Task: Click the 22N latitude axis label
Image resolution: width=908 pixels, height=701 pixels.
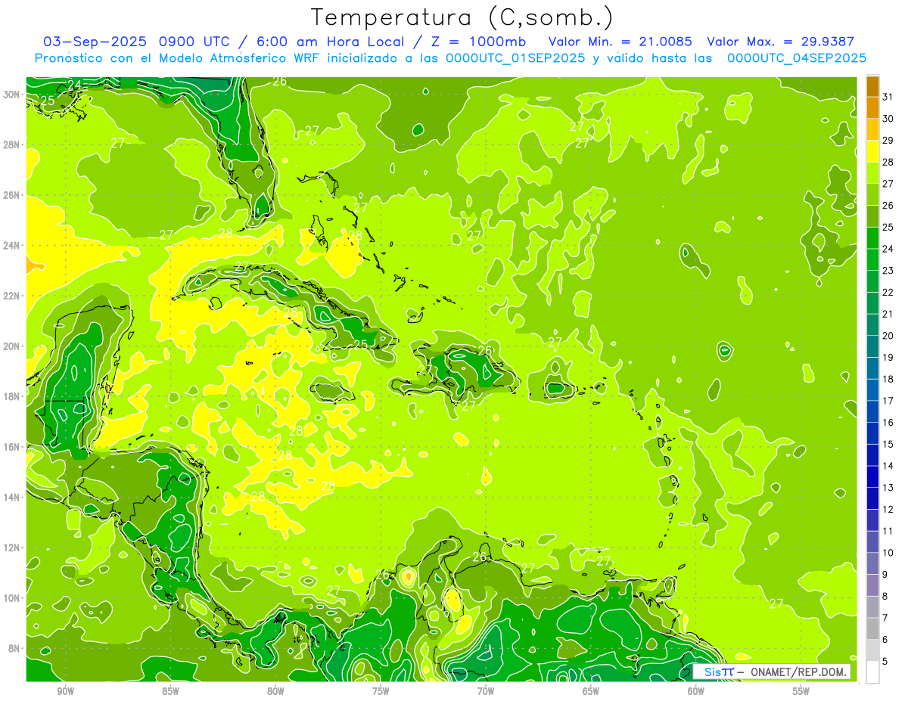Action: 11,296
